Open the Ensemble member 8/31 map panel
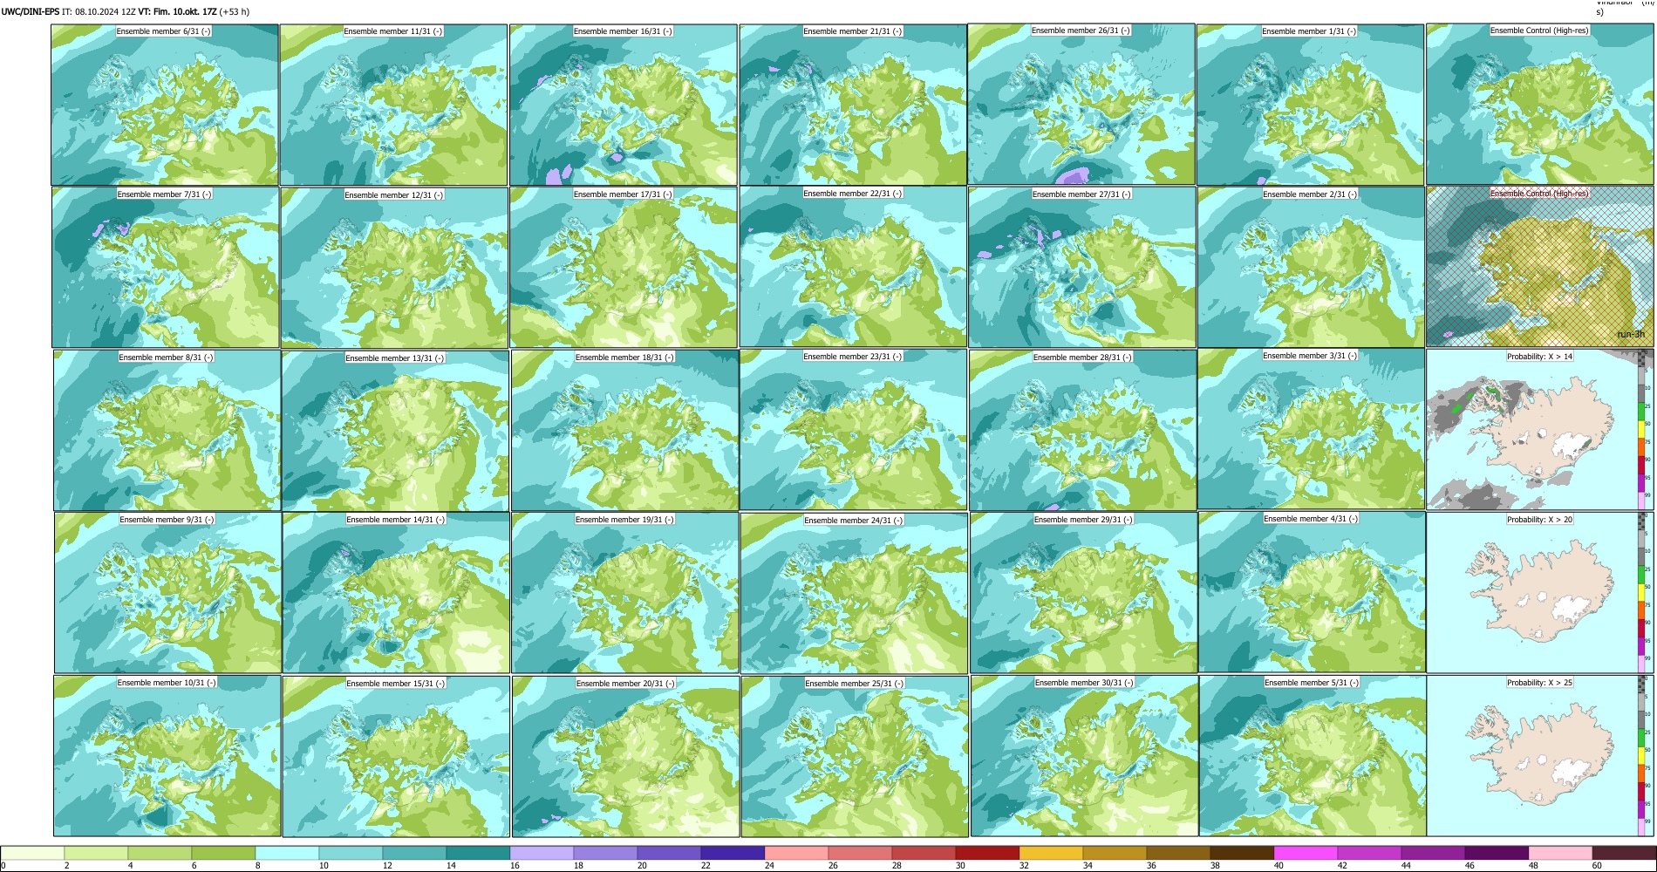The height and width of the screenshot is (872, 1657). (167, 431)
